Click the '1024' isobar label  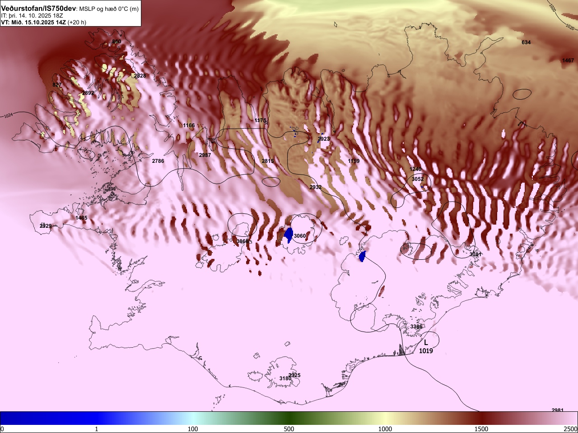[8, 116]
